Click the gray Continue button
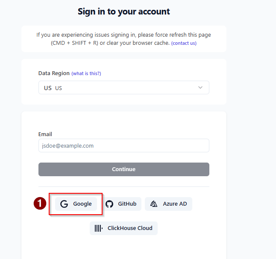This screenshot has width=276, height=259. pos(124,169)
